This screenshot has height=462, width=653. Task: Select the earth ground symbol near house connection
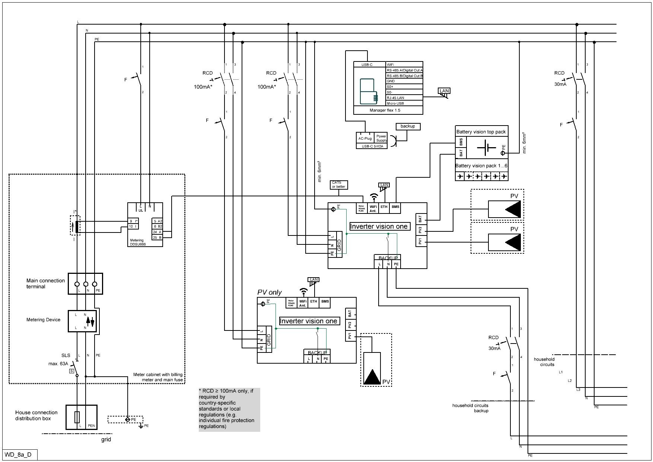click(x=141, y=425)
